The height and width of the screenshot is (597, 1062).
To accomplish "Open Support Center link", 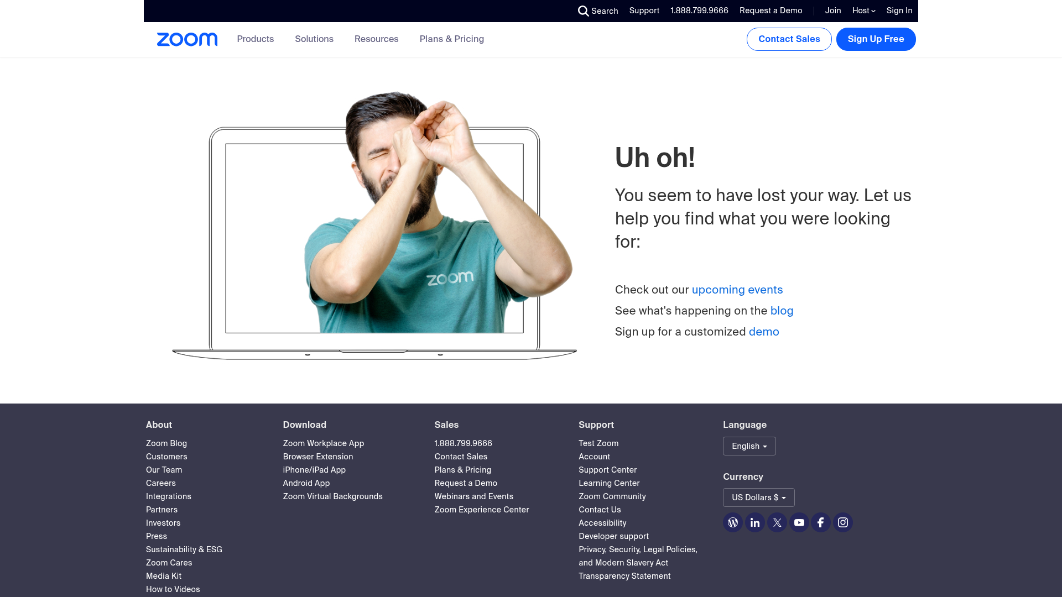I will click(x=608, y=470).
